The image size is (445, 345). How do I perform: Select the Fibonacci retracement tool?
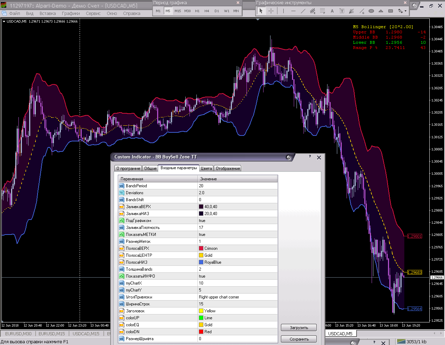click(322, 11)
